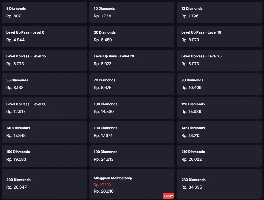Select Level Up Pass - Level 10
The image size is (264, 200).
coord(220,36)
